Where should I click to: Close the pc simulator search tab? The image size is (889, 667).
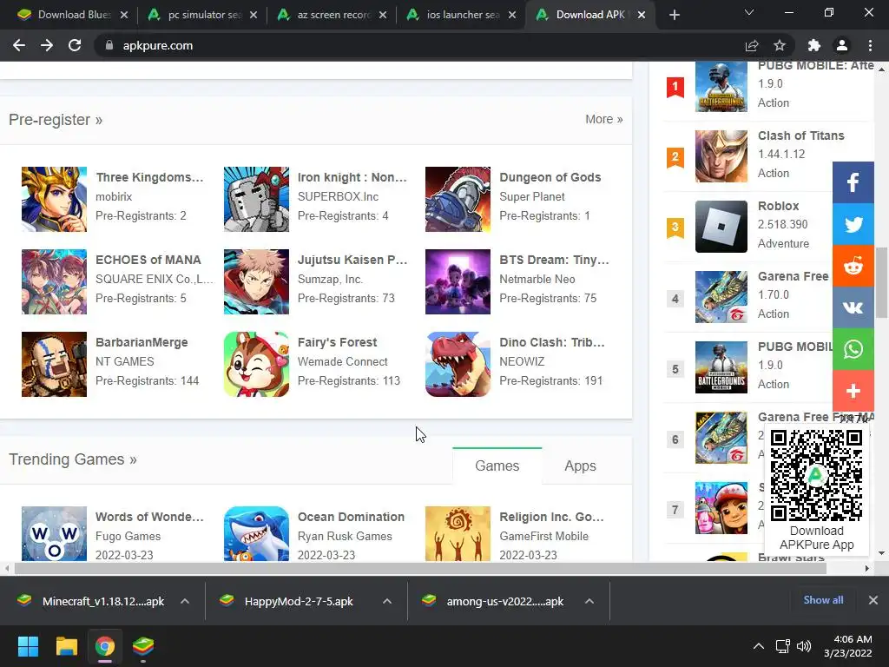(x=254, y=15)
